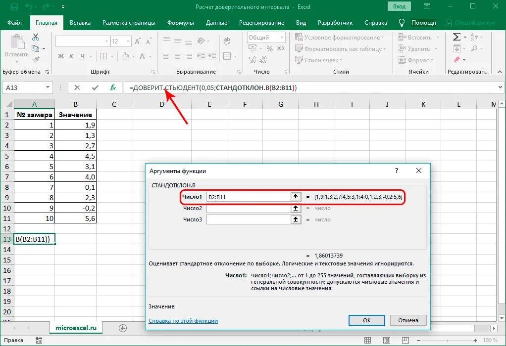The image size is (506, 346).
Task: Click the fill color bucket icon
Action: pyautogui.click(x=126, y=56)
